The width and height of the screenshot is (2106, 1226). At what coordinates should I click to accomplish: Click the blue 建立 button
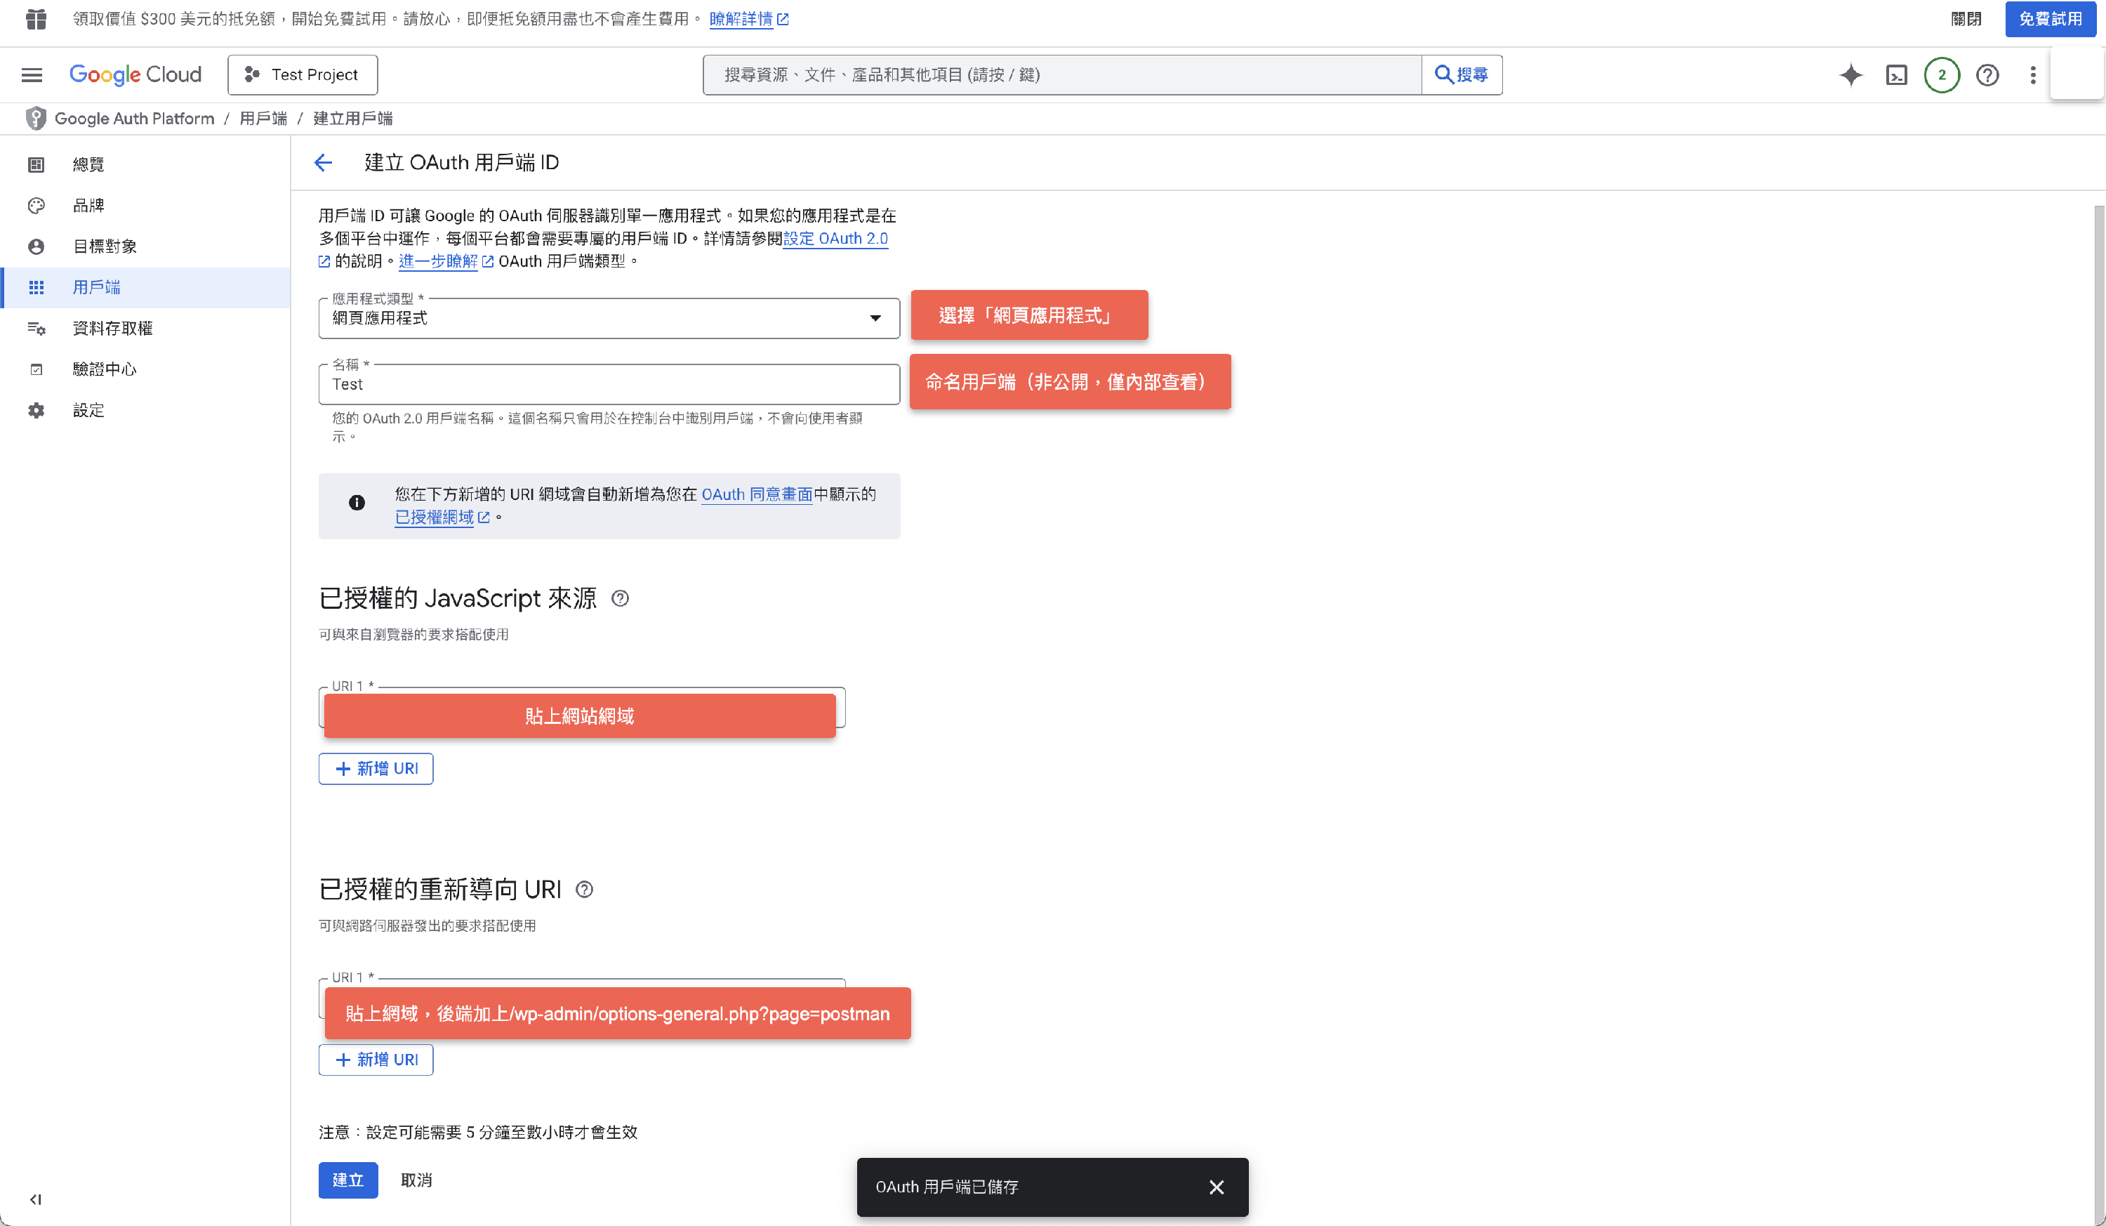(x=347, y=1180)
